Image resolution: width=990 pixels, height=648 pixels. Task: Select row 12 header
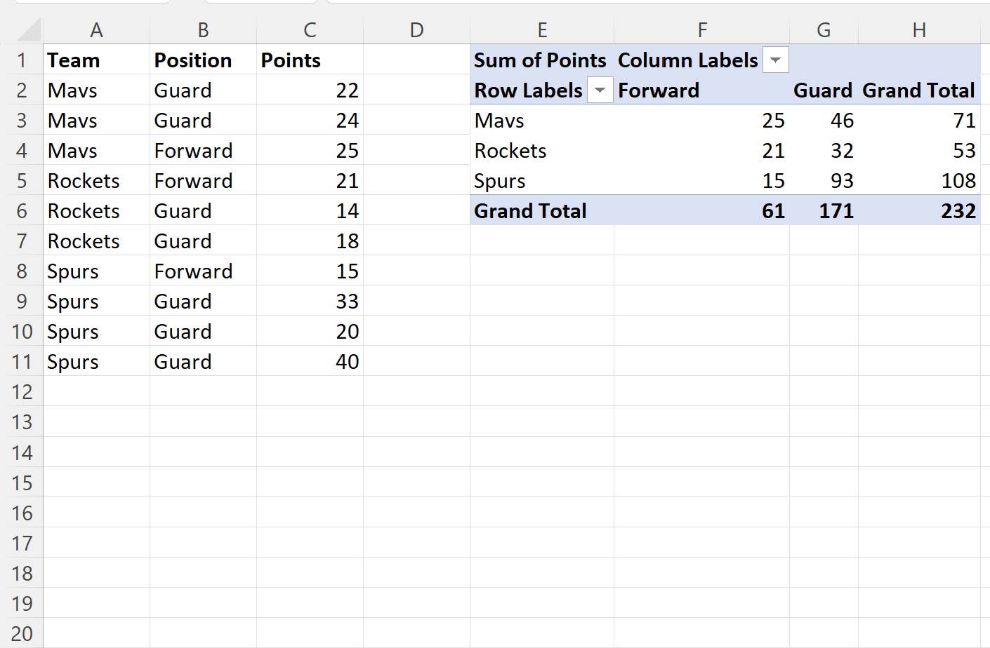(22, 392)
